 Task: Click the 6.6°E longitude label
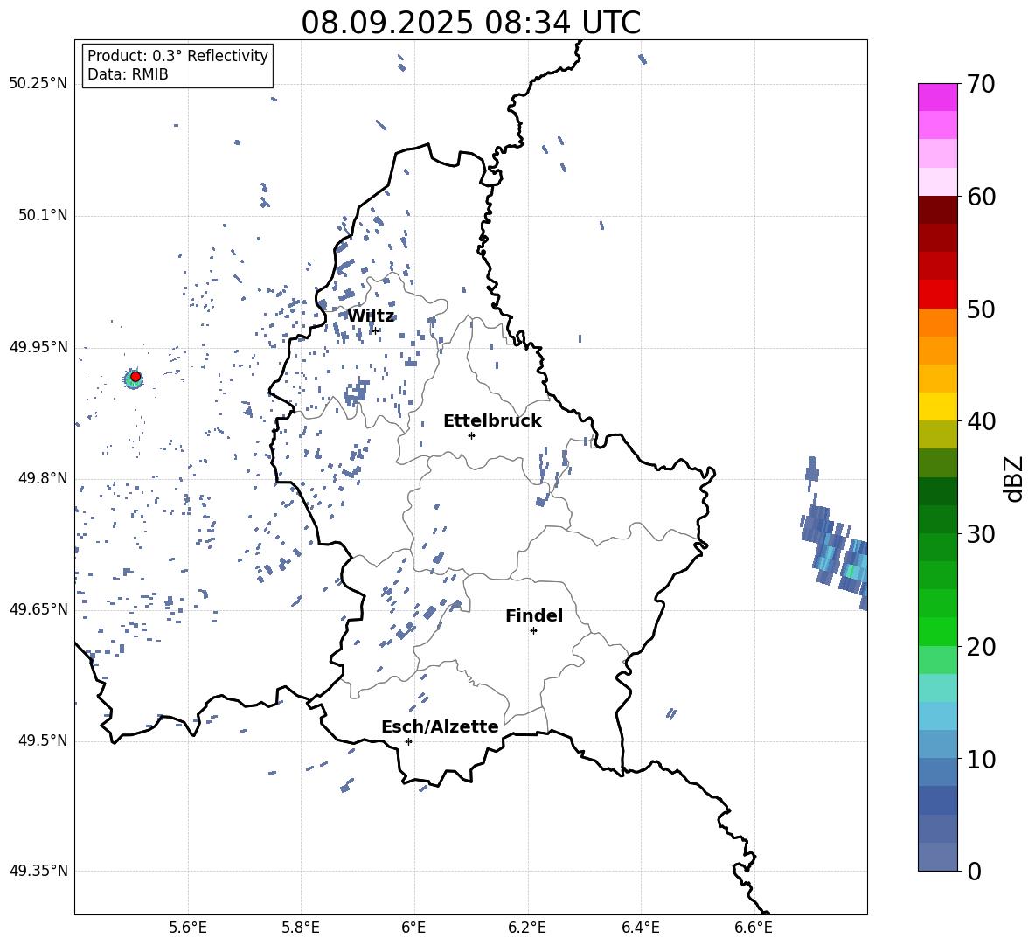(754, 928)
